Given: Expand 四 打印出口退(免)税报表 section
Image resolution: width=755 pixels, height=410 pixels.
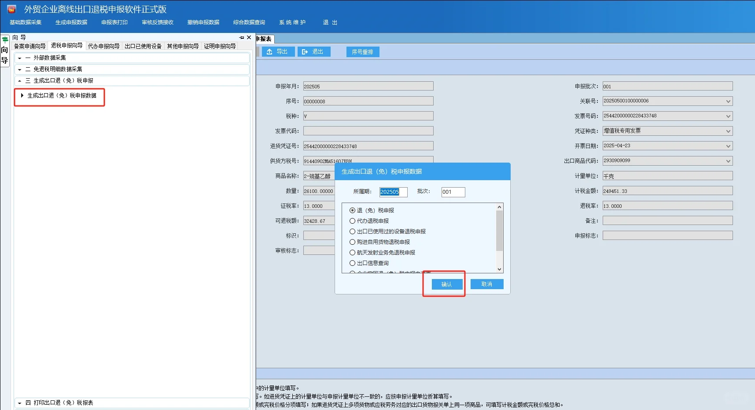Looking at the screenshot, I should coord(132,403).
